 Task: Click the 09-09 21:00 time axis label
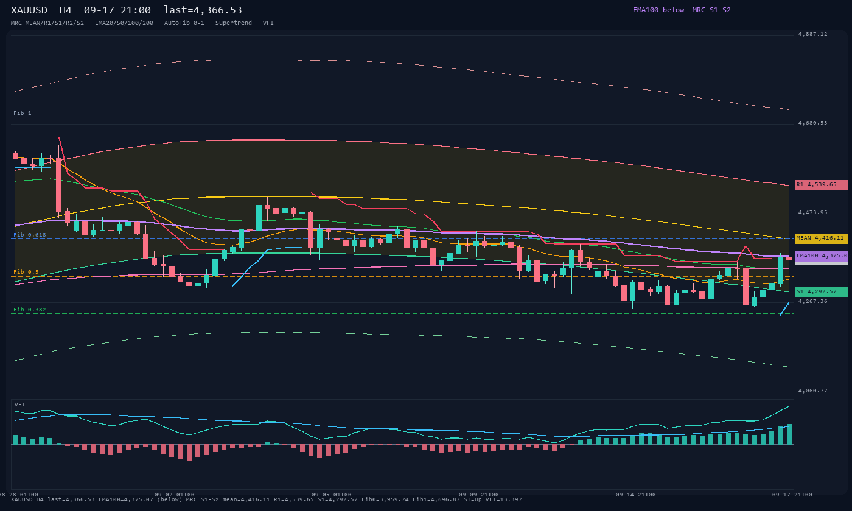coord(479,495)
